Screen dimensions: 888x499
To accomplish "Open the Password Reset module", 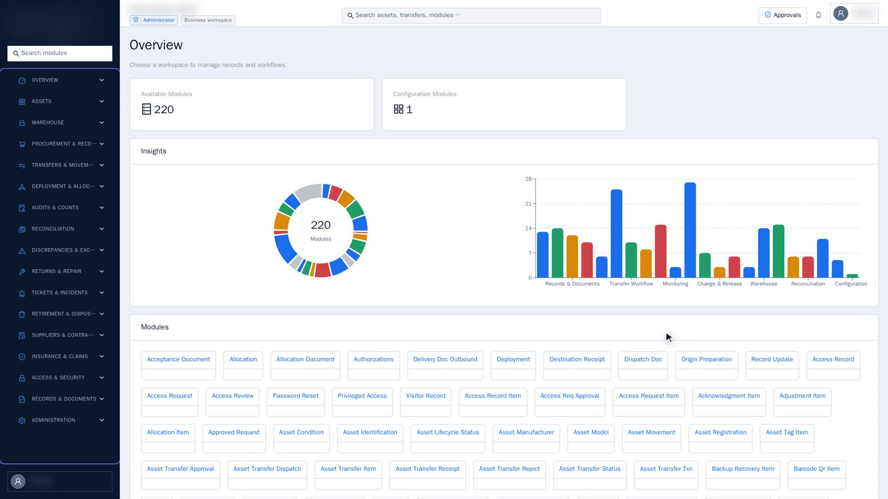I will [x=296, y=402].
